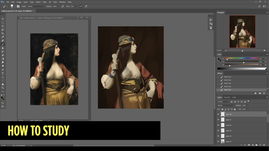The width and height of the screenshot is (269, 151).
Task: Toggle pressure for opacity button
Action: click(x=63, y=6)
